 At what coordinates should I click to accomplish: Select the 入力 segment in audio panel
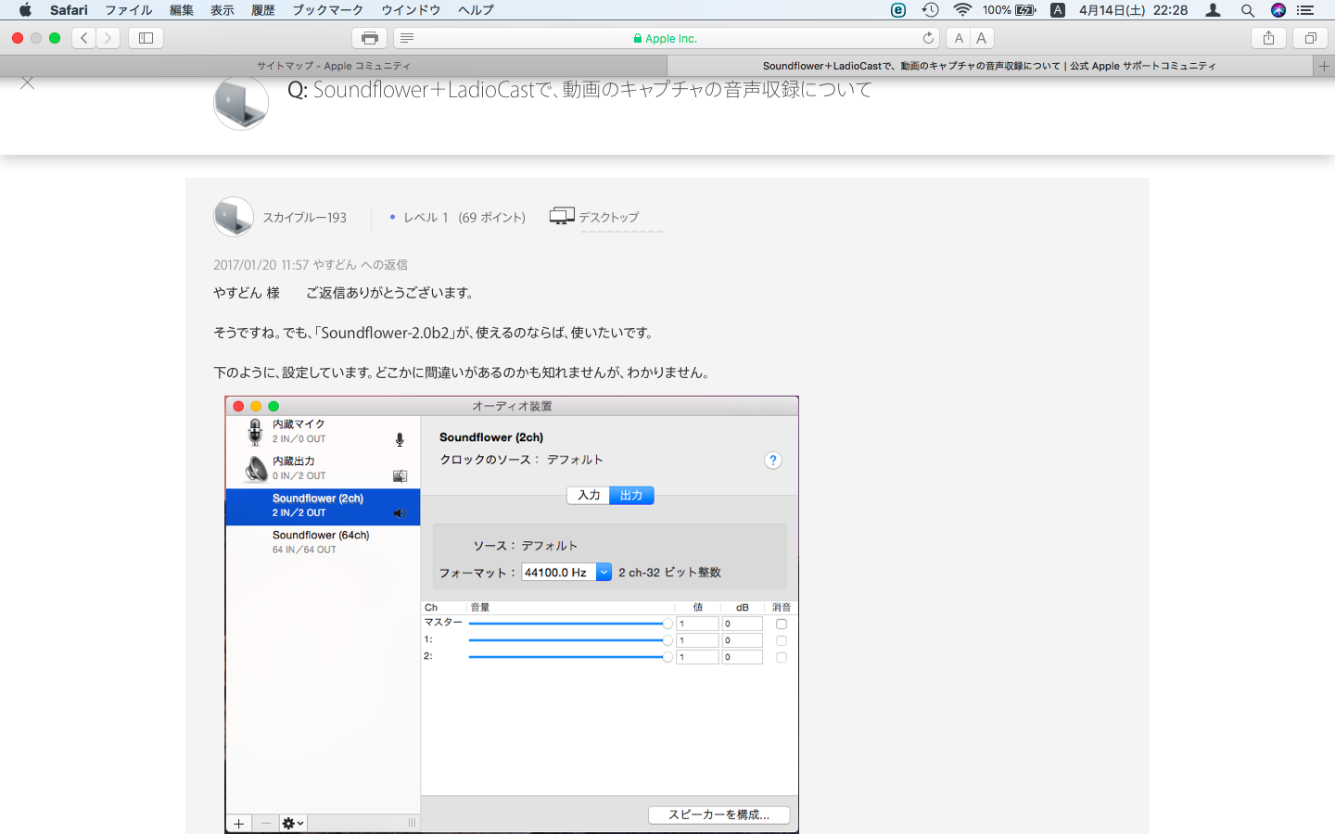(x=589, y=496)
